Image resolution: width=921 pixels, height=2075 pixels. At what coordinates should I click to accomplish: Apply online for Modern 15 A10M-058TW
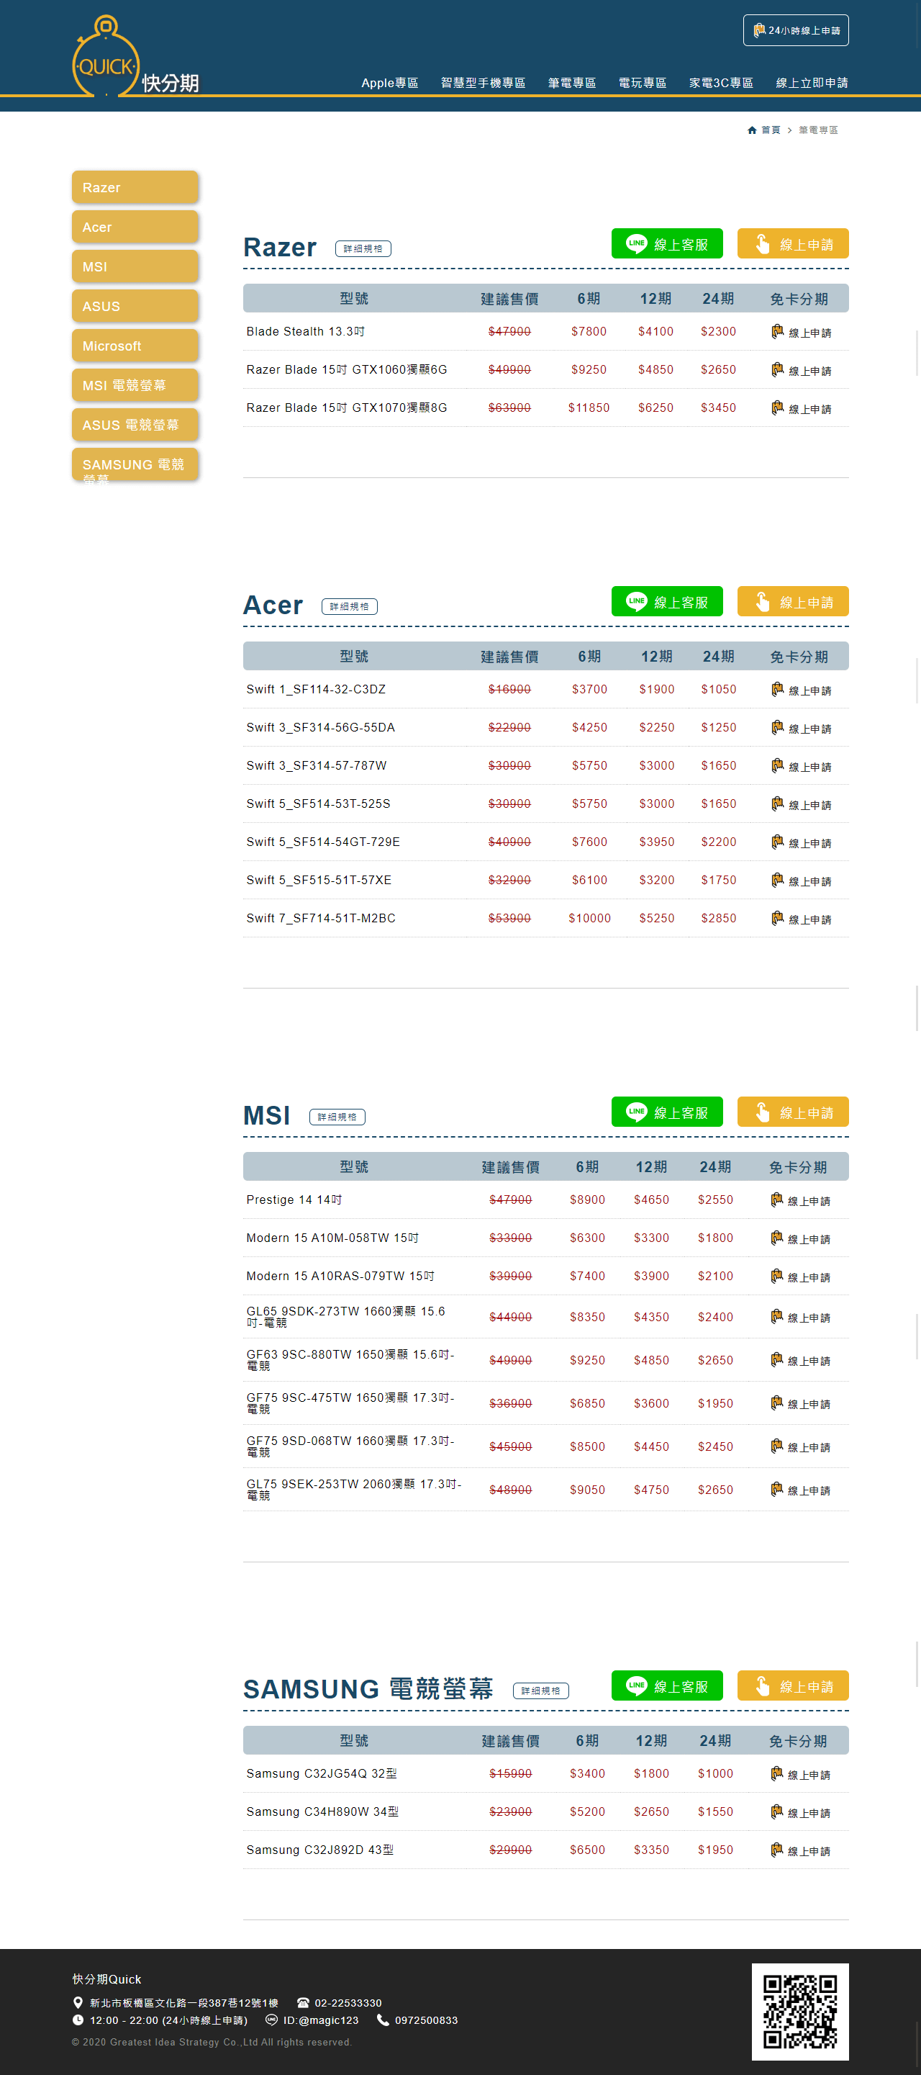pyautogui.click(x=800, y=1238)
